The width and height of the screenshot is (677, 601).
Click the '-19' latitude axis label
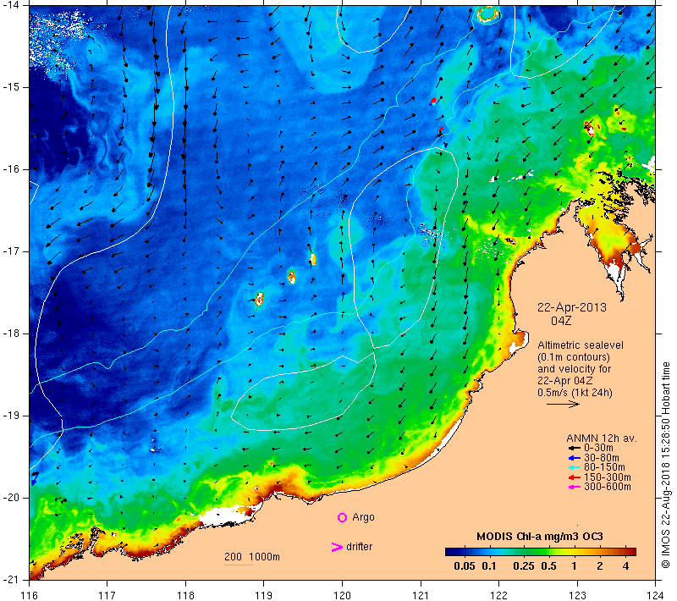(12, 416)
